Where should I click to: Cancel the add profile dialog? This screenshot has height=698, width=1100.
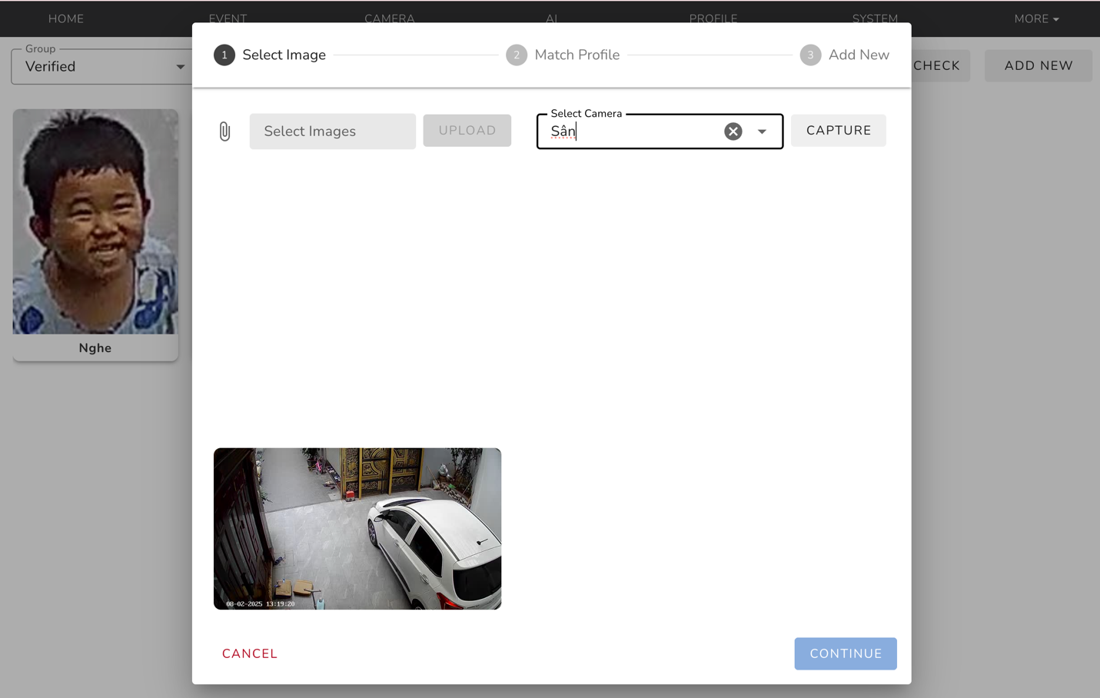coord(250,653)
